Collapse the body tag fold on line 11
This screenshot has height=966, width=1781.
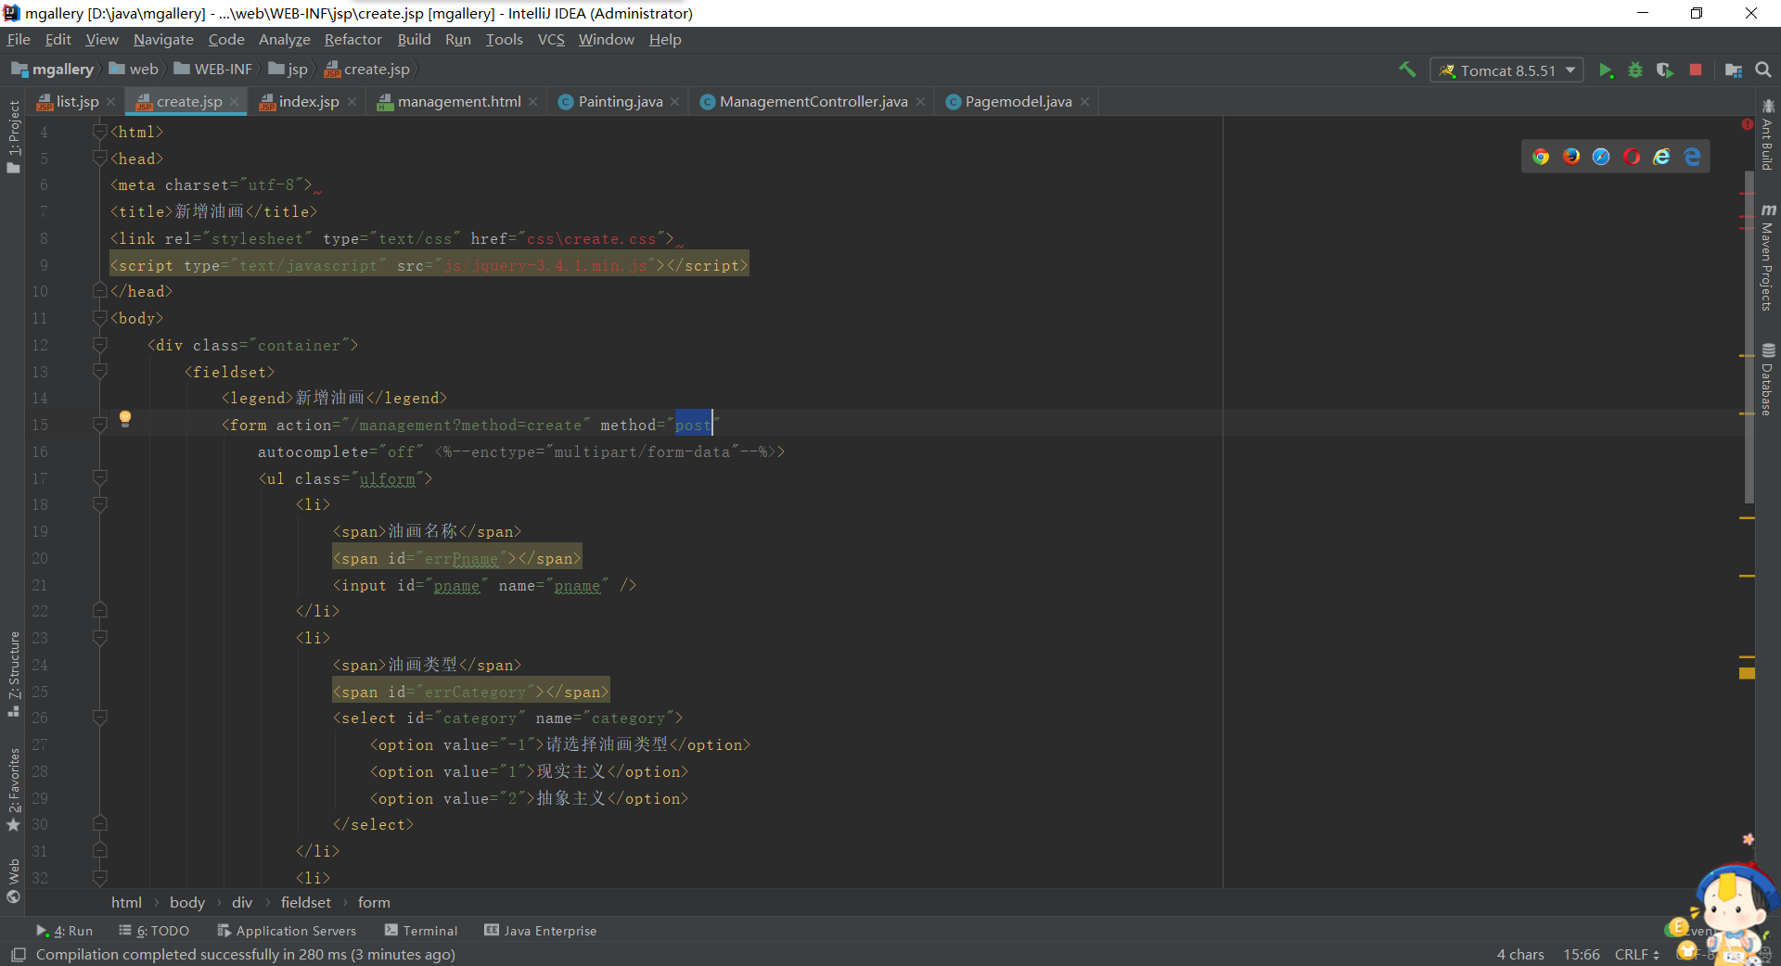pos(100,318)
